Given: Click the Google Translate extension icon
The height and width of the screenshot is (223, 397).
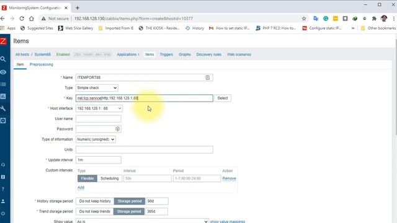Looking at the screenshot, I should [x=316, y=19].
